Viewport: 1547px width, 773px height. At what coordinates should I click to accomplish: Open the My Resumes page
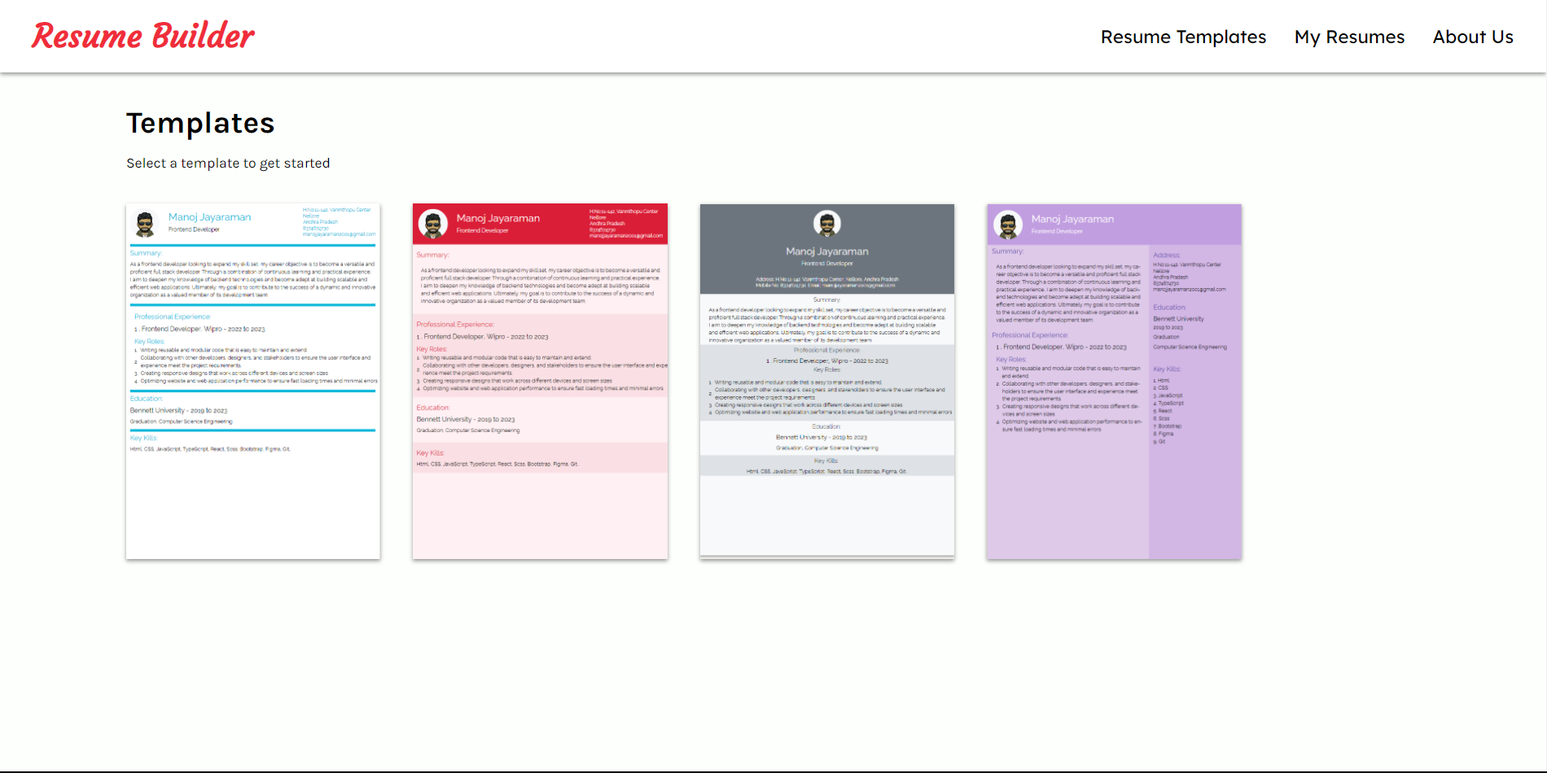(1349, 37)
